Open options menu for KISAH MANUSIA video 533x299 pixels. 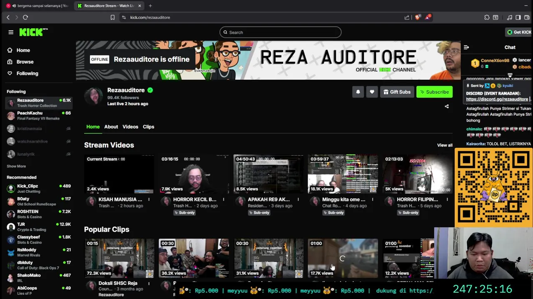(x=149, y=200)
